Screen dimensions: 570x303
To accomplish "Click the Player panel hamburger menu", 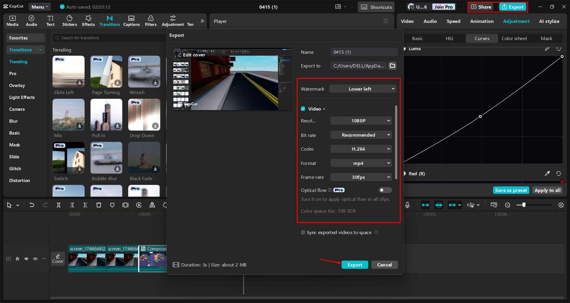I will pos(386,21).
